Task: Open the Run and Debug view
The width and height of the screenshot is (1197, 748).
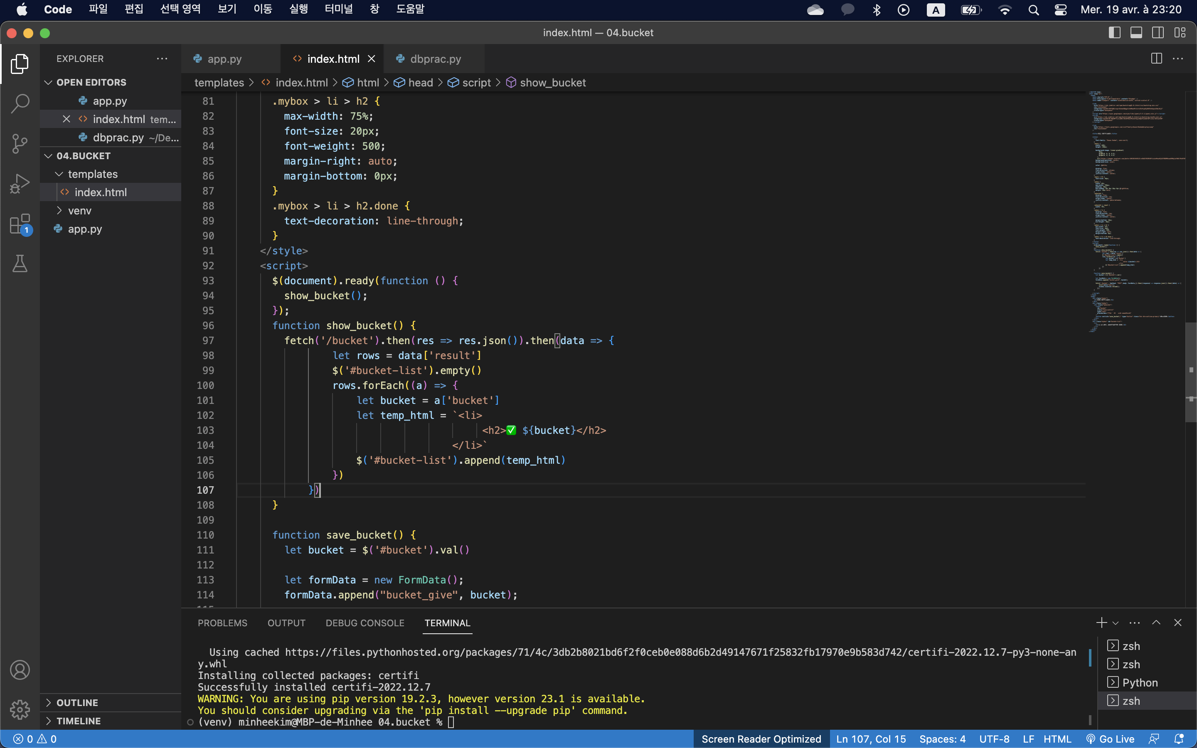Action: pos(20,184)
